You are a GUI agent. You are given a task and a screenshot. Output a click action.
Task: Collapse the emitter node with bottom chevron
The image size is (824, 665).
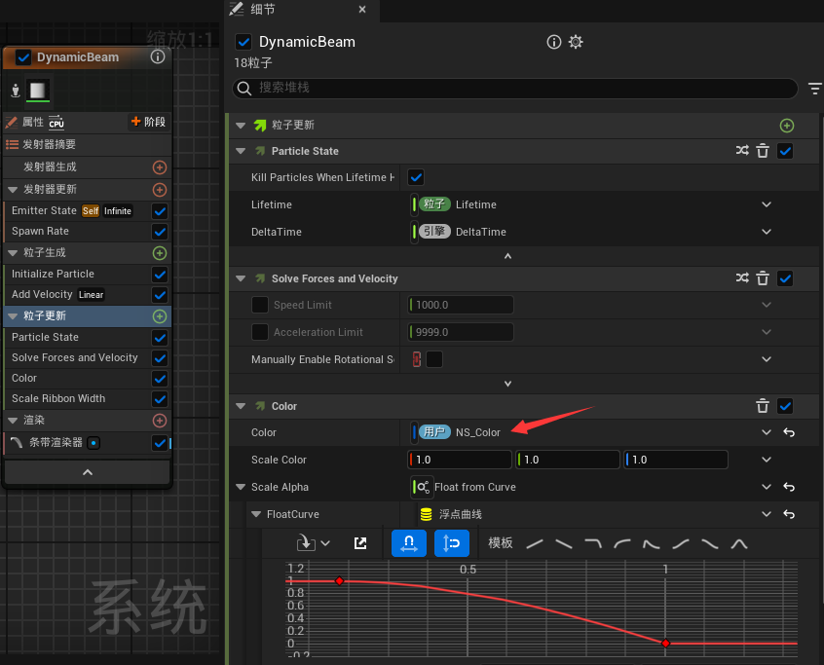[88, 472]
